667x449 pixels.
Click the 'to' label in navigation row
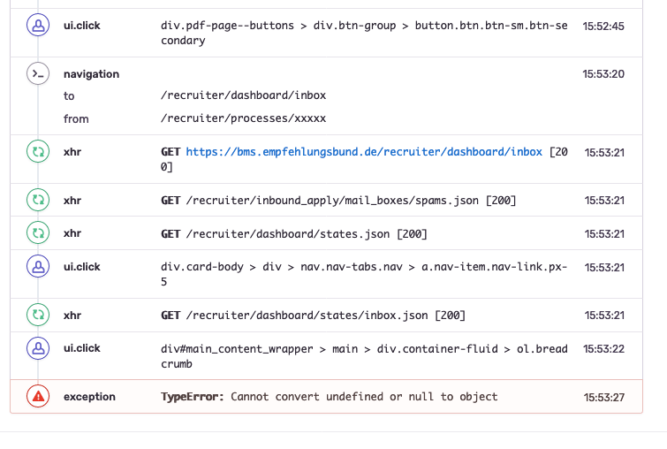click(x=69, y=96)
